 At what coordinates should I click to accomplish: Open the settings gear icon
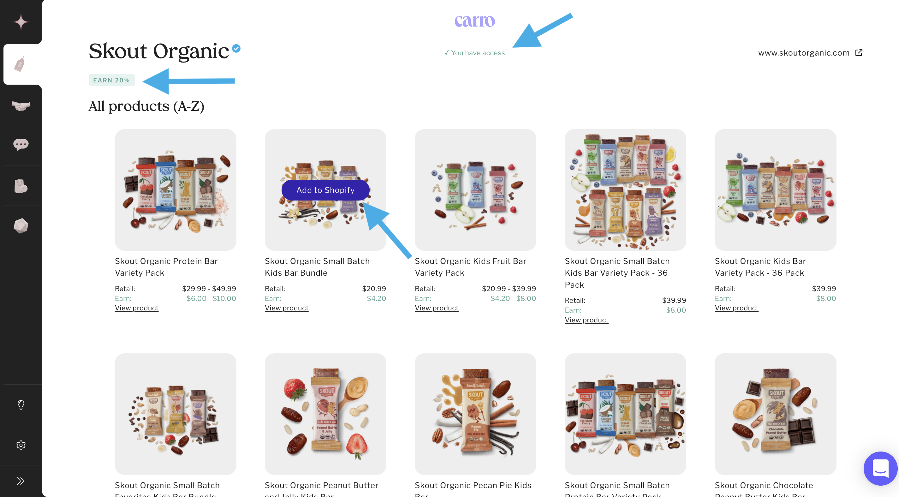(x=21, y=445)
